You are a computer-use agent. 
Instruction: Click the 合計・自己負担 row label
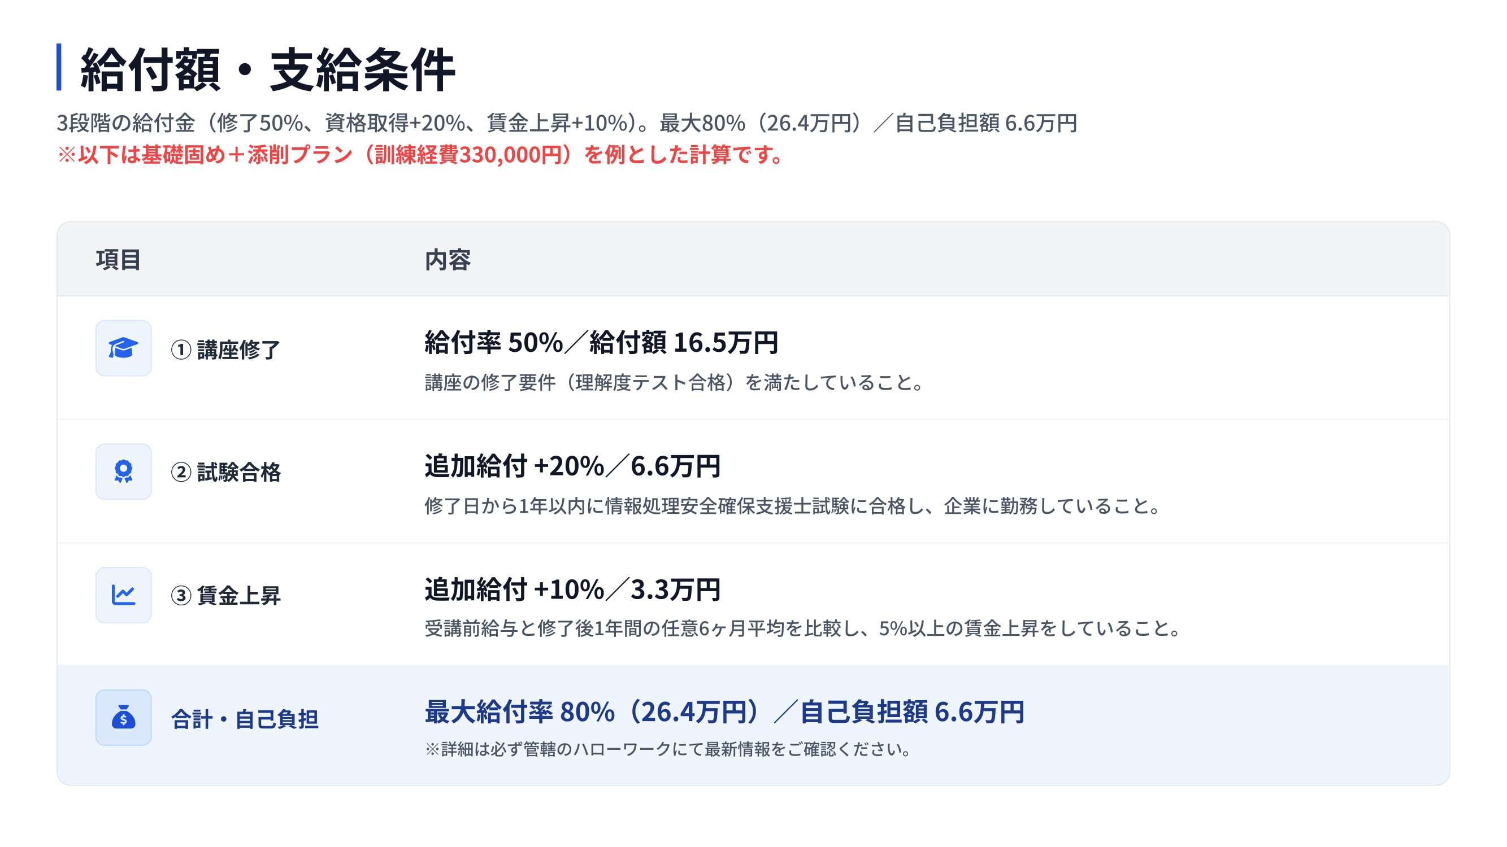245,719
